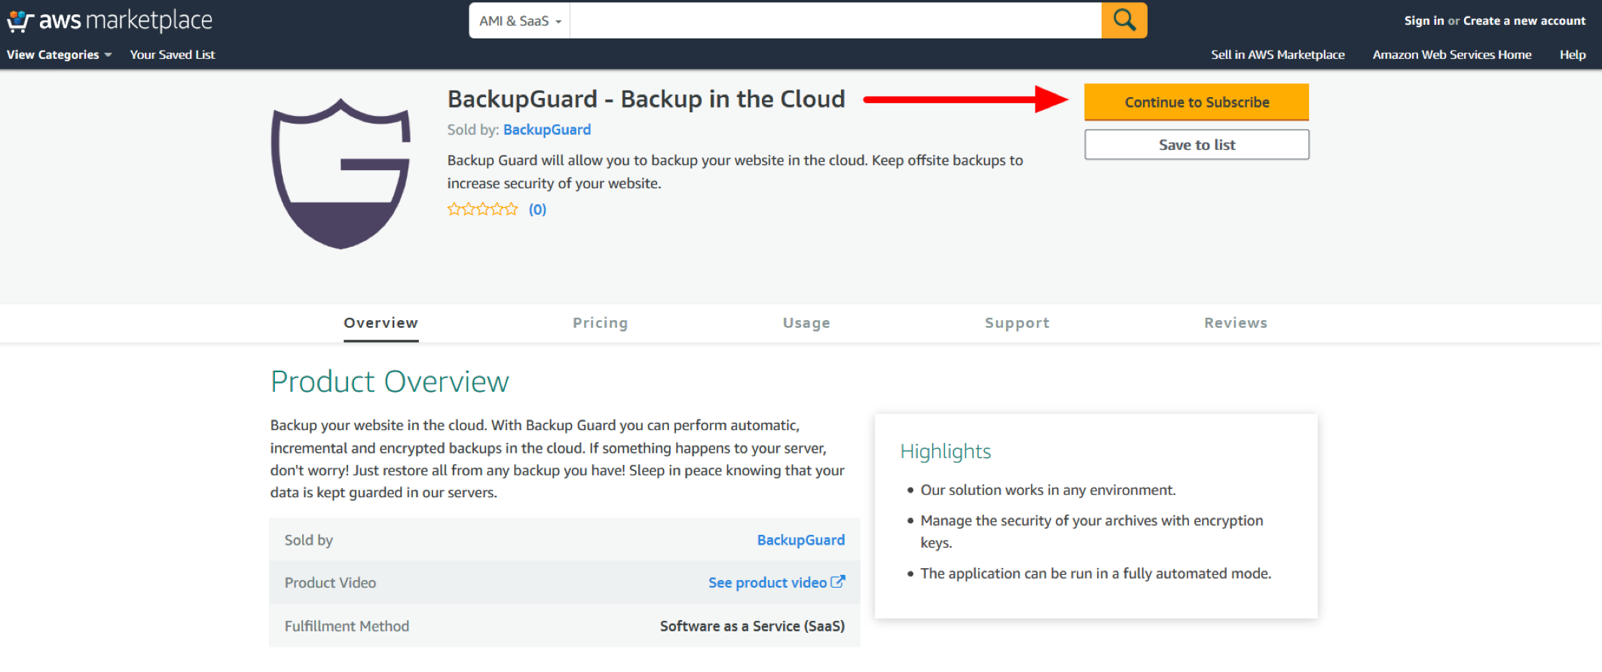Viewport: 1602px width, 672px height.
Task: Click the orange search magnifier button
Action: click(x=1124, y=20)
